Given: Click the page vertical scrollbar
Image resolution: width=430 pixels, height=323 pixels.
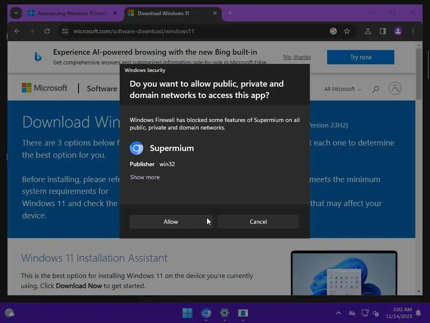Looking at the screenshot, I should [x=419, y=74].
